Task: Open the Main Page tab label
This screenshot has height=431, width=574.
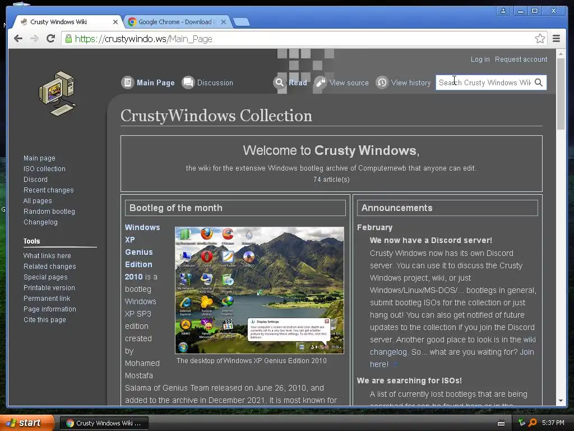Action: click(x=156, y=83)
